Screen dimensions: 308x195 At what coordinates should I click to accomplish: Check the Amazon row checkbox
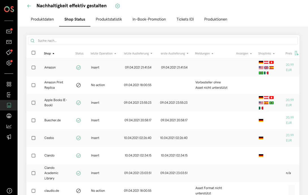(x=33, y=68)
